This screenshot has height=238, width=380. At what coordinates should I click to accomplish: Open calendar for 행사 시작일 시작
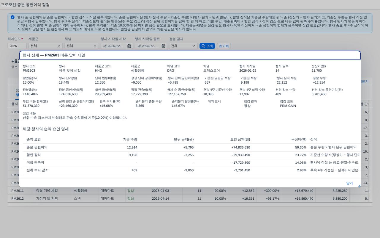click(129, 46)
